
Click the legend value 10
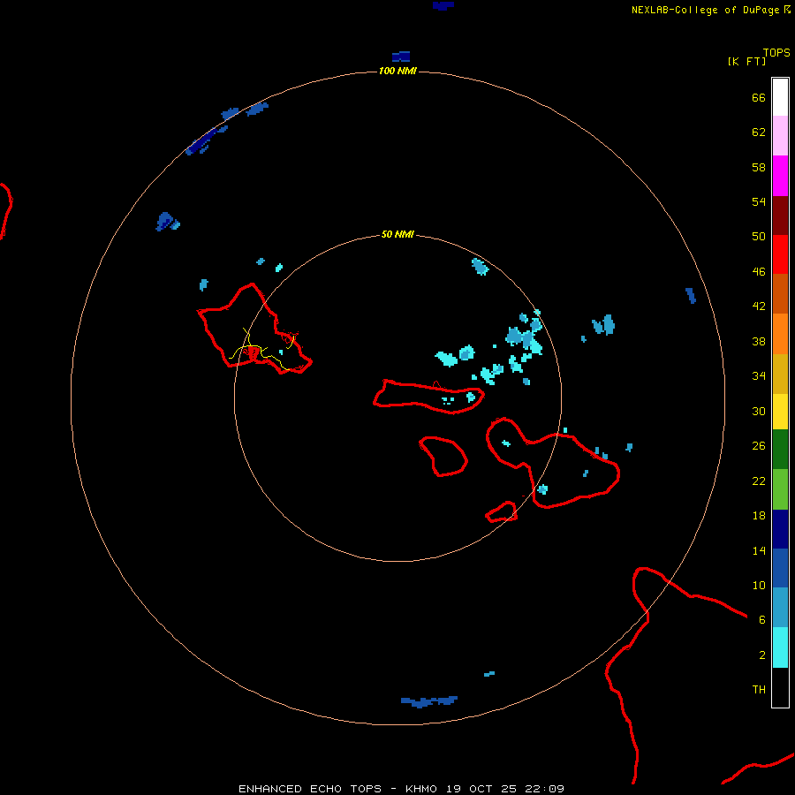pyautogui.click(x=759, y=585)
